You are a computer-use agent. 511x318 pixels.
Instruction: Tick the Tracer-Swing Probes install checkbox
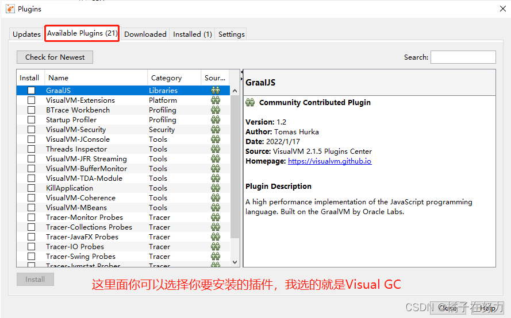(31, 257)
